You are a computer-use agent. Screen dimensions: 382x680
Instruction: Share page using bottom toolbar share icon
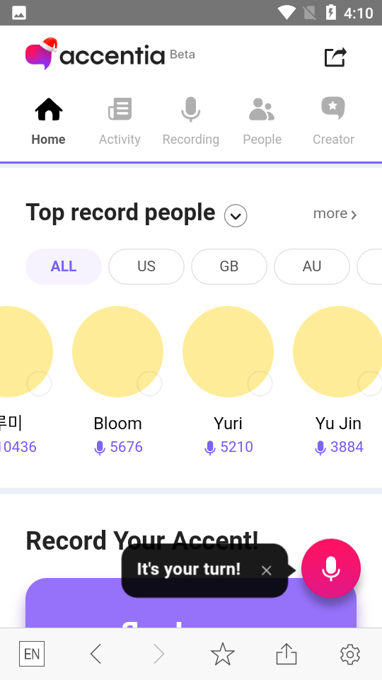[286, 654]
